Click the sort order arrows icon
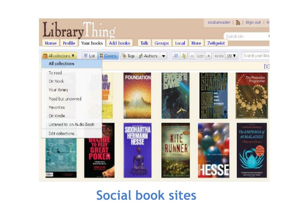Screen dimensions: 292x219 pyautogui.click(x=176, y=56)
